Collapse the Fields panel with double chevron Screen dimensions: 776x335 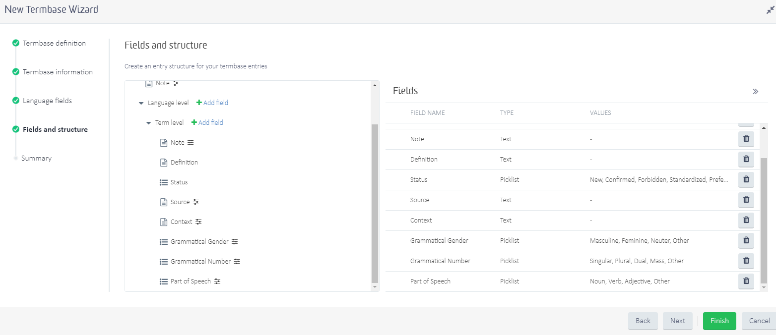click(x=755, y=91)
